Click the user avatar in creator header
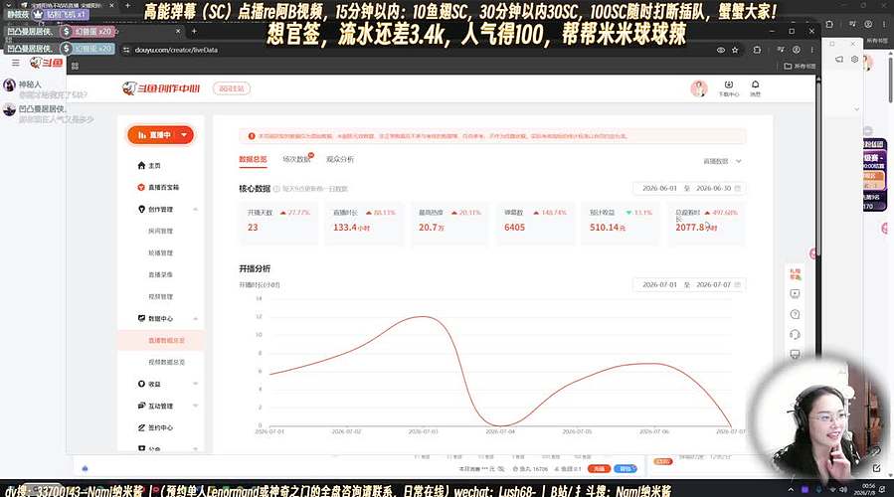894x497 pixels. pos(698,88)
